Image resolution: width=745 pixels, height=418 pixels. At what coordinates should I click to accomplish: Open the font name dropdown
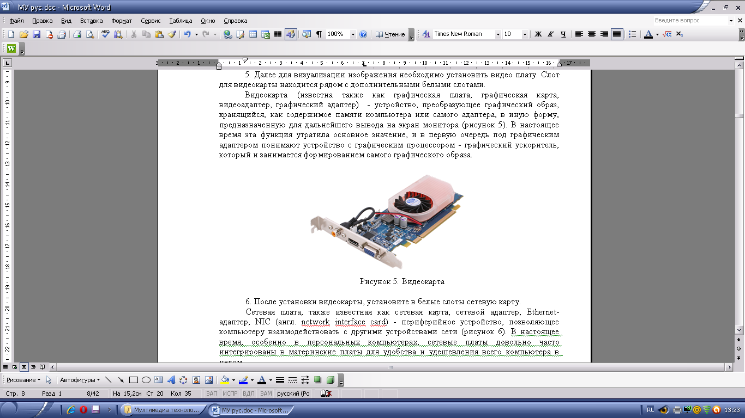click(498, 34)
